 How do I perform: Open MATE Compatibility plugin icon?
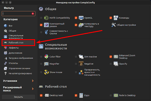click(46, 18)
